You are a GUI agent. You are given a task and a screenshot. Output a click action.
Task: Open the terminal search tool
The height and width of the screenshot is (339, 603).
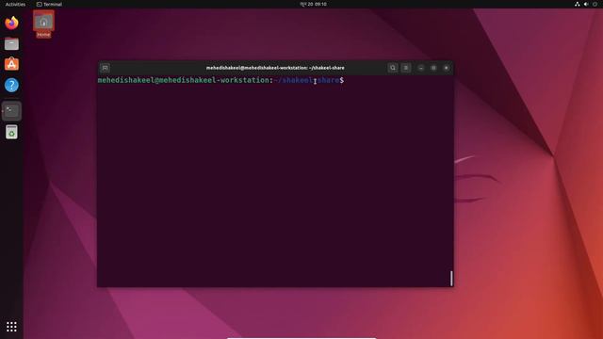point(393,68)
